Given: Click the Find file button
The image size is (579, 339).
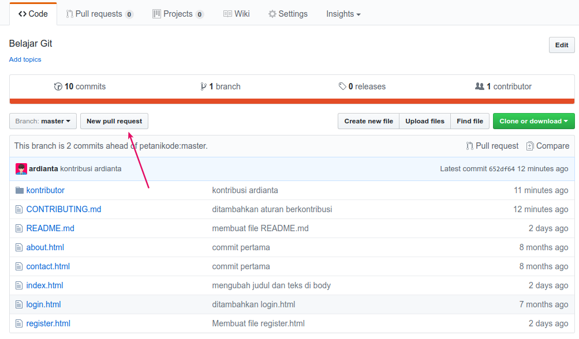Looking at the screenshot, I should click(x=469, y=121).
